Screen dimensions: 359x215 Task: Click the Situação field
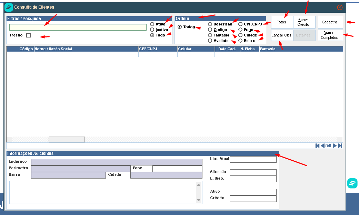tap(253, 172)
